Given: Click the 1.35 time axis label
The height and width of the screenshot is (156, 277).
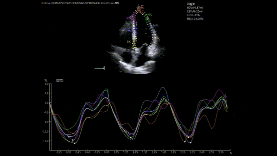Looking at the screenshot, I should click(135, 153).
